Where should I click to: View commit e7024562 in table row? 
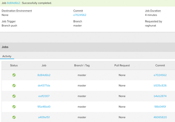tap(160, 75)
